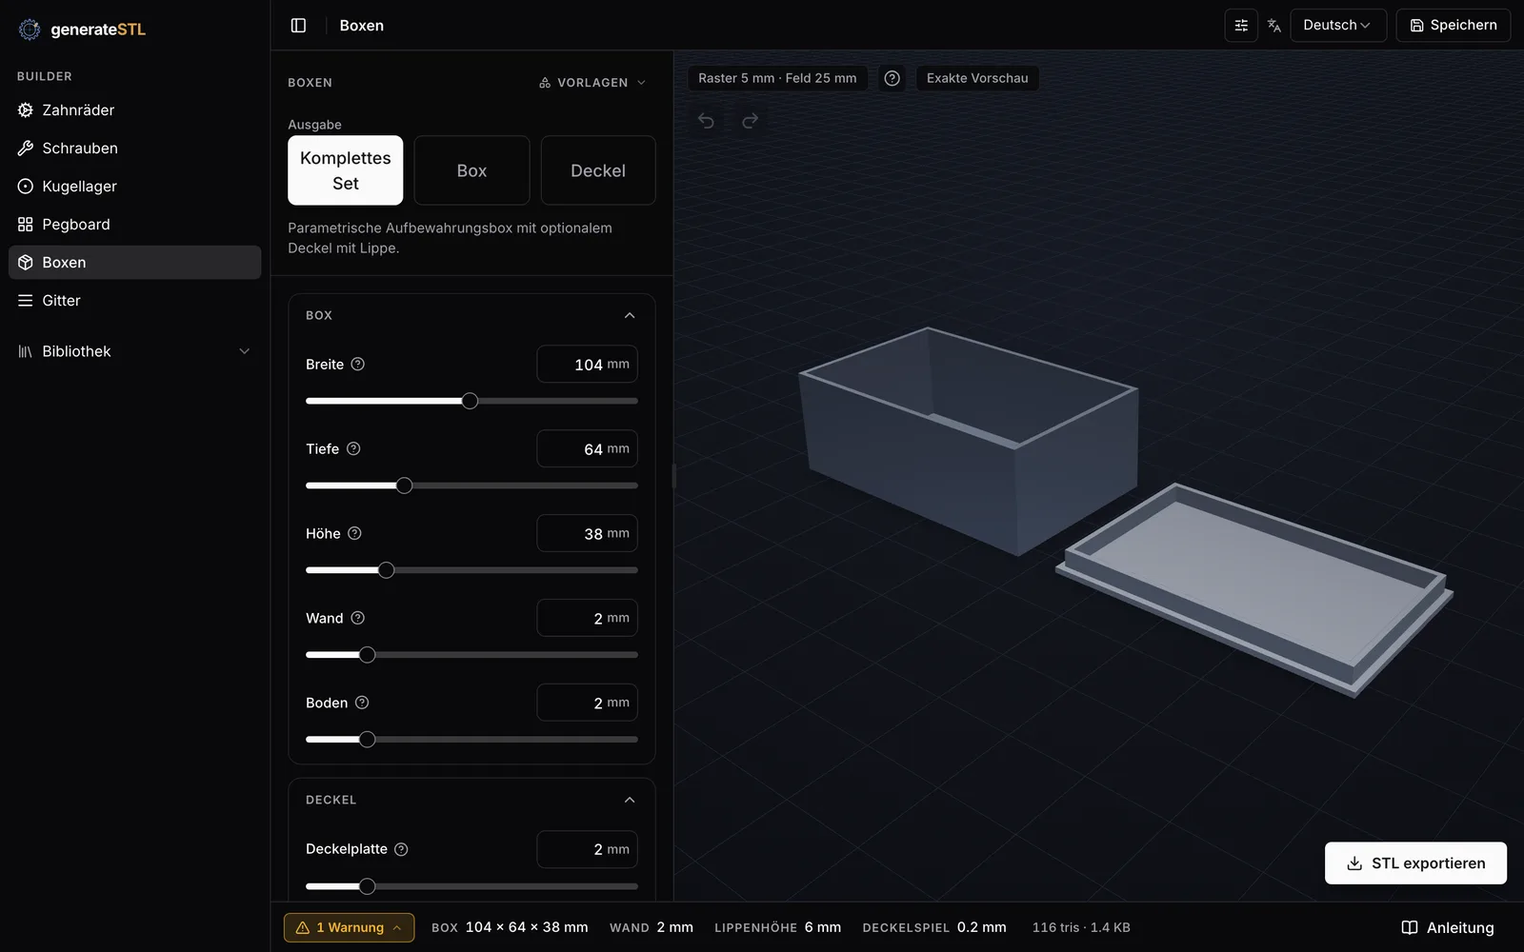The width and height of the screenshot is (1524, 952).
Task: Click Raster 5 mm grid setting
Action: click(x=777, y=78)
